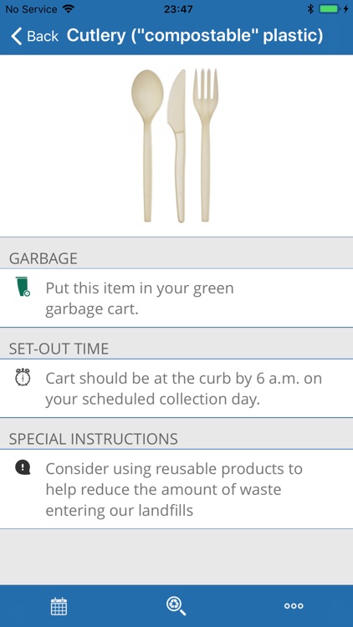Tap the Wi-Fi status icon
Viewport: 353px width, 627px height.
point(69,8)
